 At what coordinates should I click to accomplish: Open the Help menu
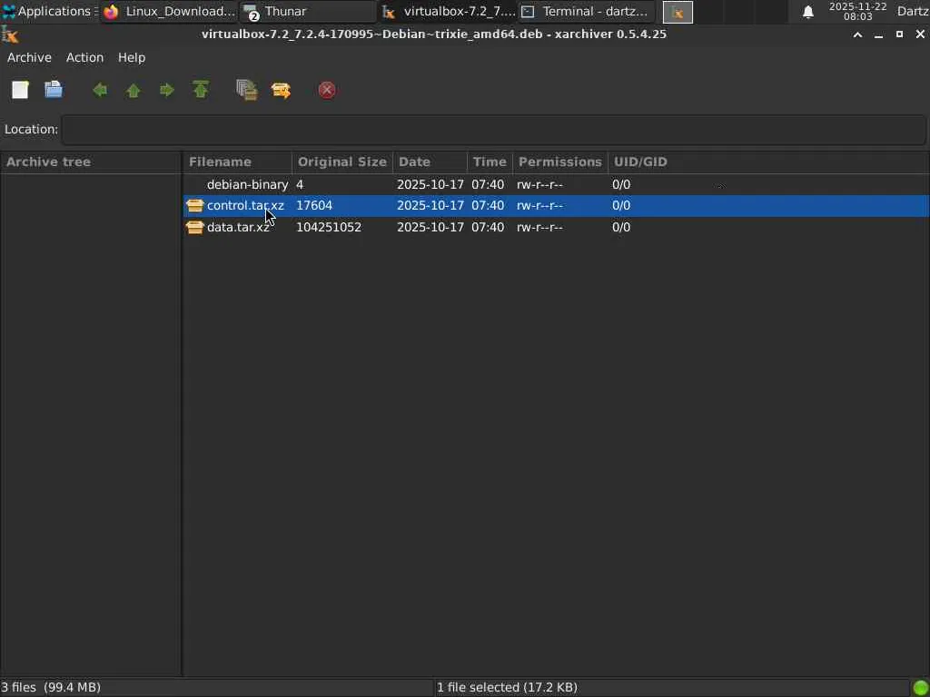point(132,57)
